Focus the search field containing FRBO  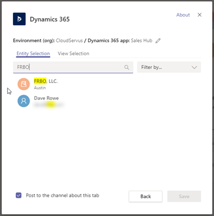[x=73, y=67]
